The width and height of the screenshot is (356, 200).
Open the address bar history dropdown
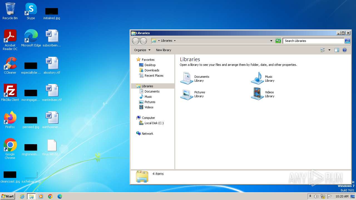[x=271, y=41]
